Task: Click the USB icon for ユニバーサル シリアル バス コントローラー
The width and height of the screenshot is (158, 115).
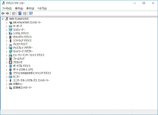Action: coord(10,80)
